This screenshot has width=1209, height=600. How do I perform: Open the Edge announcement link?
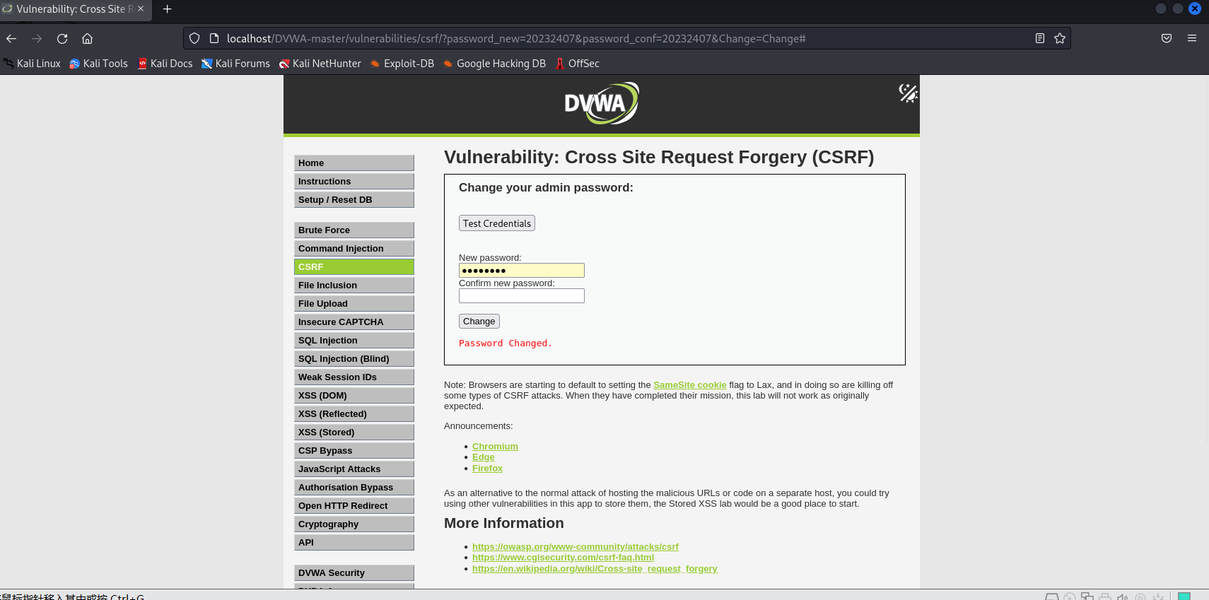pyautogui.click(x=484, y=457)
